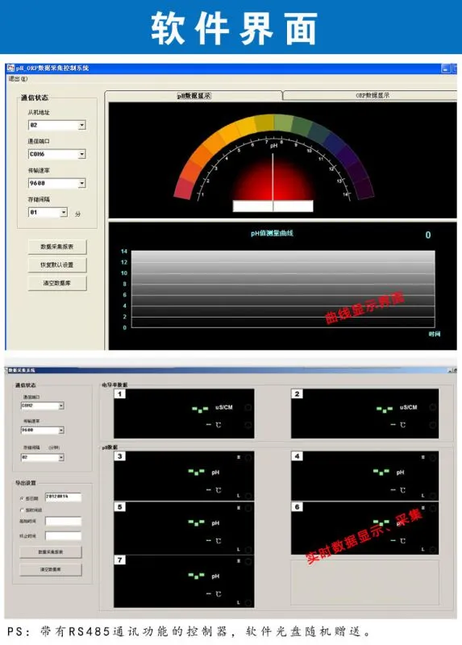Click channel number badge 4
Image resolution: width=462 pixels, height=645 pixels.
(x=297, y=456)
